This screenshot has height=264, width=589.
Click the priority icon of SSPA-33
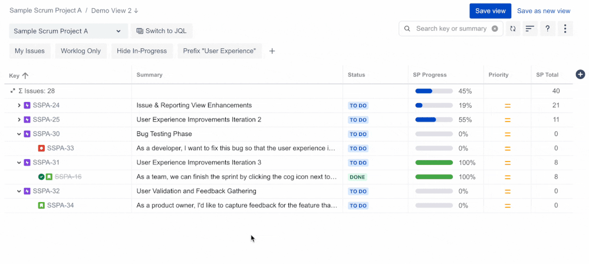508,148
